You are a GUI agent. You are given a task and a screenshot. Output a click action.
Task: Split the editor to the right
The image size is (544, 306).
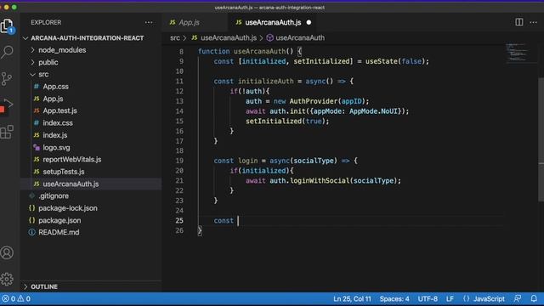click(519, 22)
